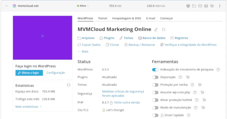This screenshot has width=227, height=119.
Task: Toggle the Depuração switch
Action: 155,77
